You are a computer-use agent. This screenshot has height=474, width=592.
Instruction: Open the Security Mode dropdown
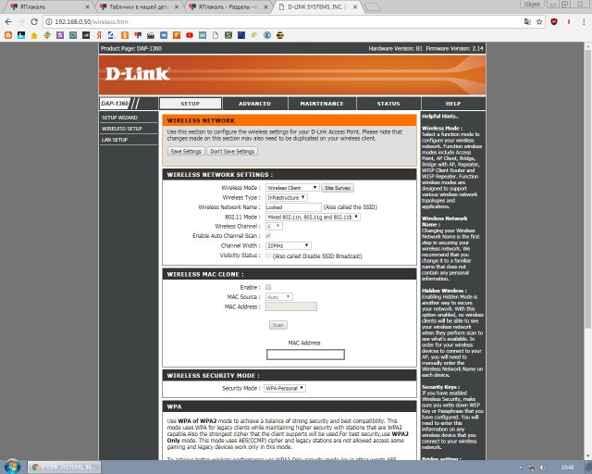coord(285,388)
